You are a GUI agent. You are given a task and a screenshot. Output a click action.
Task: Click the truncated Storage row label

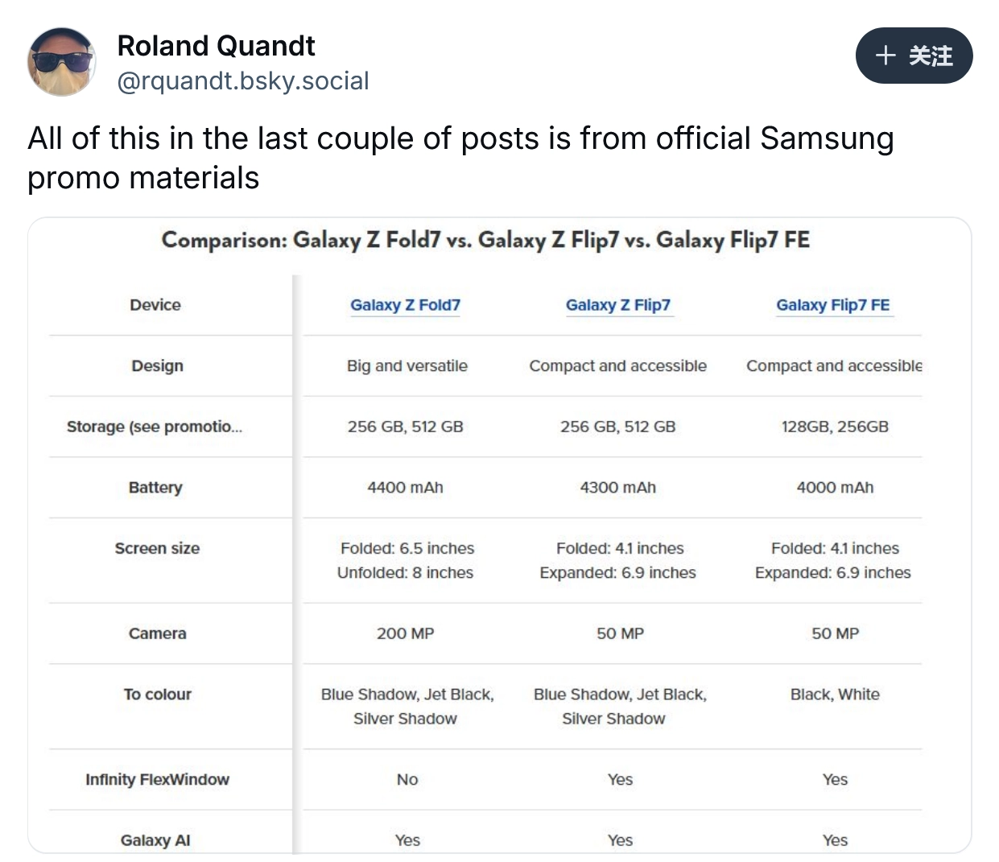coord(155,427)
